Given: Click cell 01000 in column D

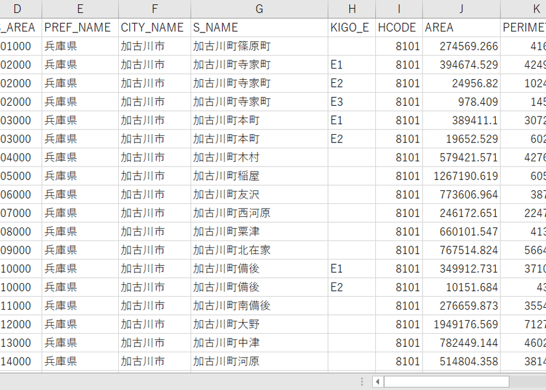Looking at the screenshot, I should [21, 46].
